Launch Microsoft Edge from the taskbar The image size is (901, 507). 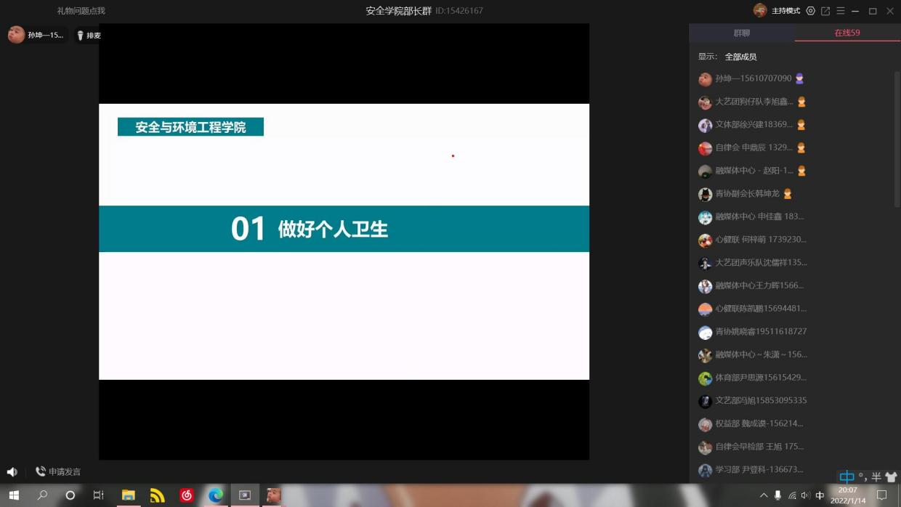[216, 495]
